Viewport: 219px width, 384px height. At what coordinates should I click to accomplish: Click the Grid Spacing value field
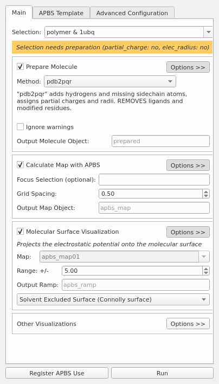tap(151, 194)
